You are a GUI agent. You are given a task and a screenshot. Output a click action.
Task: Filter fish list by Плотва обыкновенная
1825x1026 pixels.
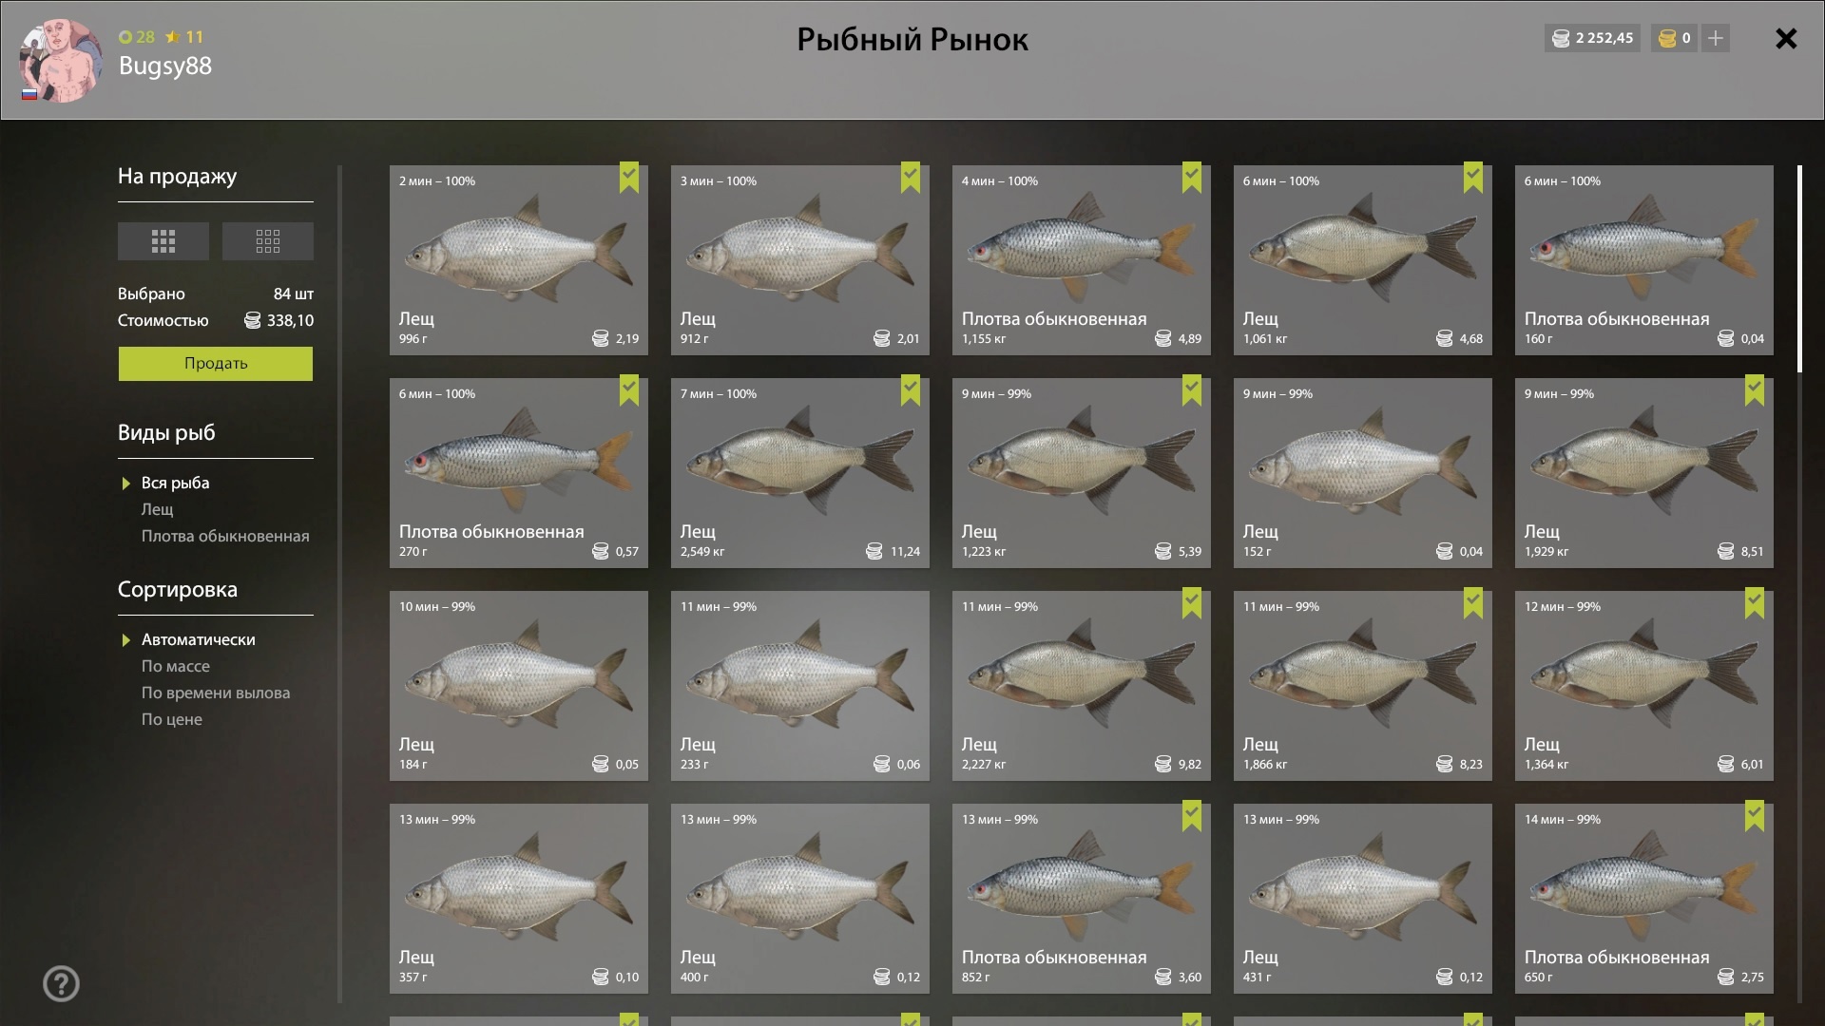tap(225, 536)
